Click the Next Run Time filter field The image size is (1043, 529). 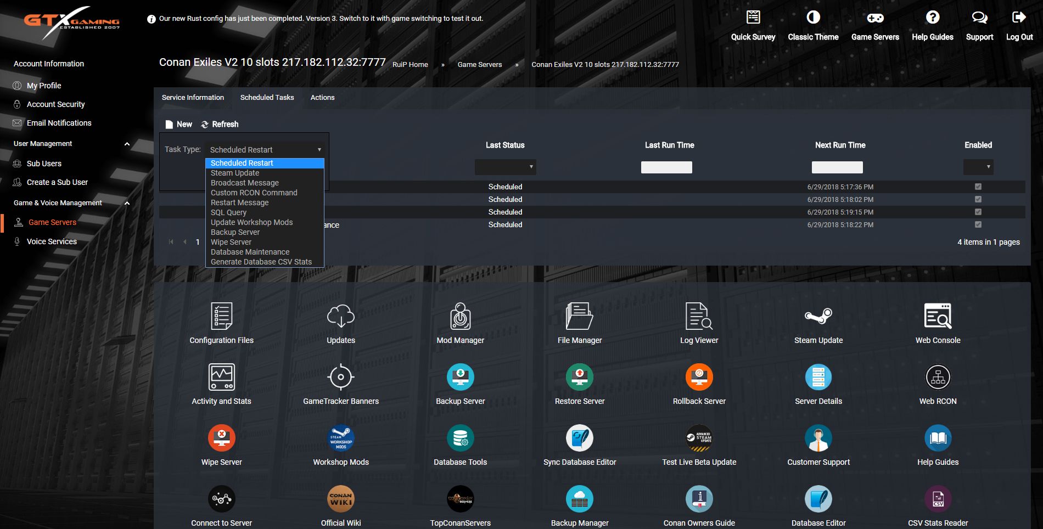coord(837,167)
